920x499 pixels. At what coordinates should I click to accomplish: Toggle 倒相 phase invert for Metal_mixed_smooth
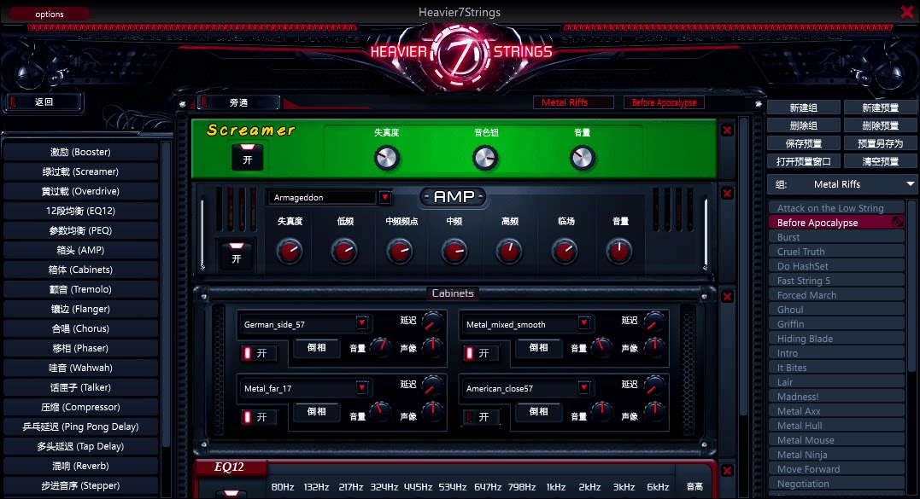tap(538, 348)
